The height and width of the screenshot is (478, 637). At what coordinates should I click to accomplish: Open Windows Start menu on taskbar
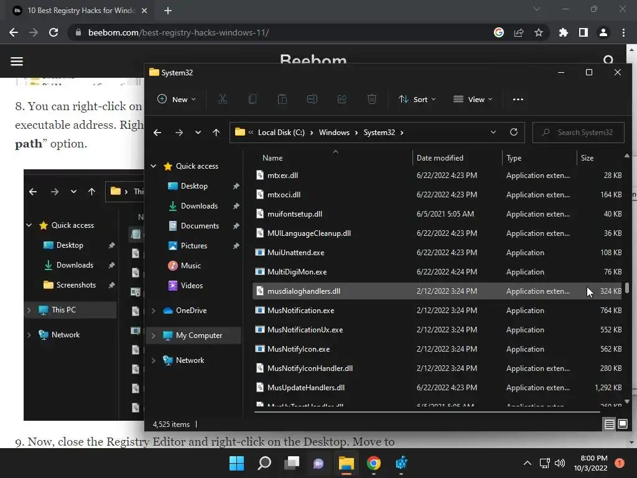coord(236,463)
